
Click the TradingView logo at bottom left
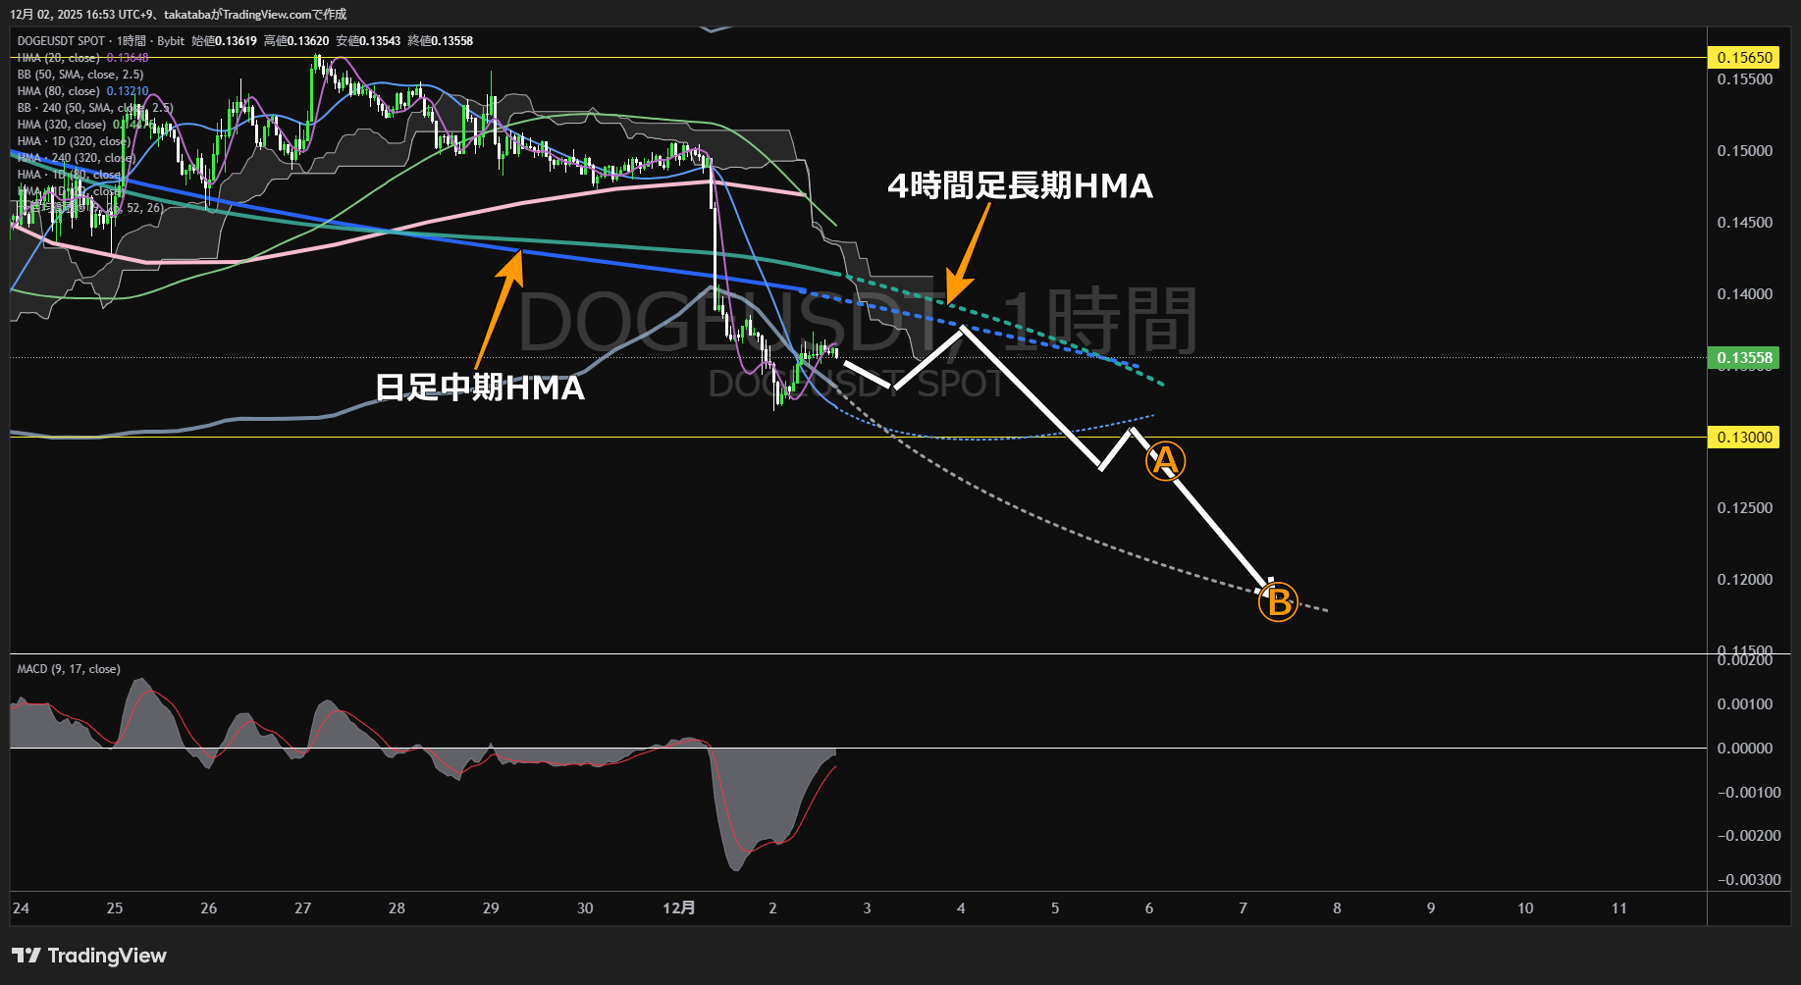click(88, 956)
